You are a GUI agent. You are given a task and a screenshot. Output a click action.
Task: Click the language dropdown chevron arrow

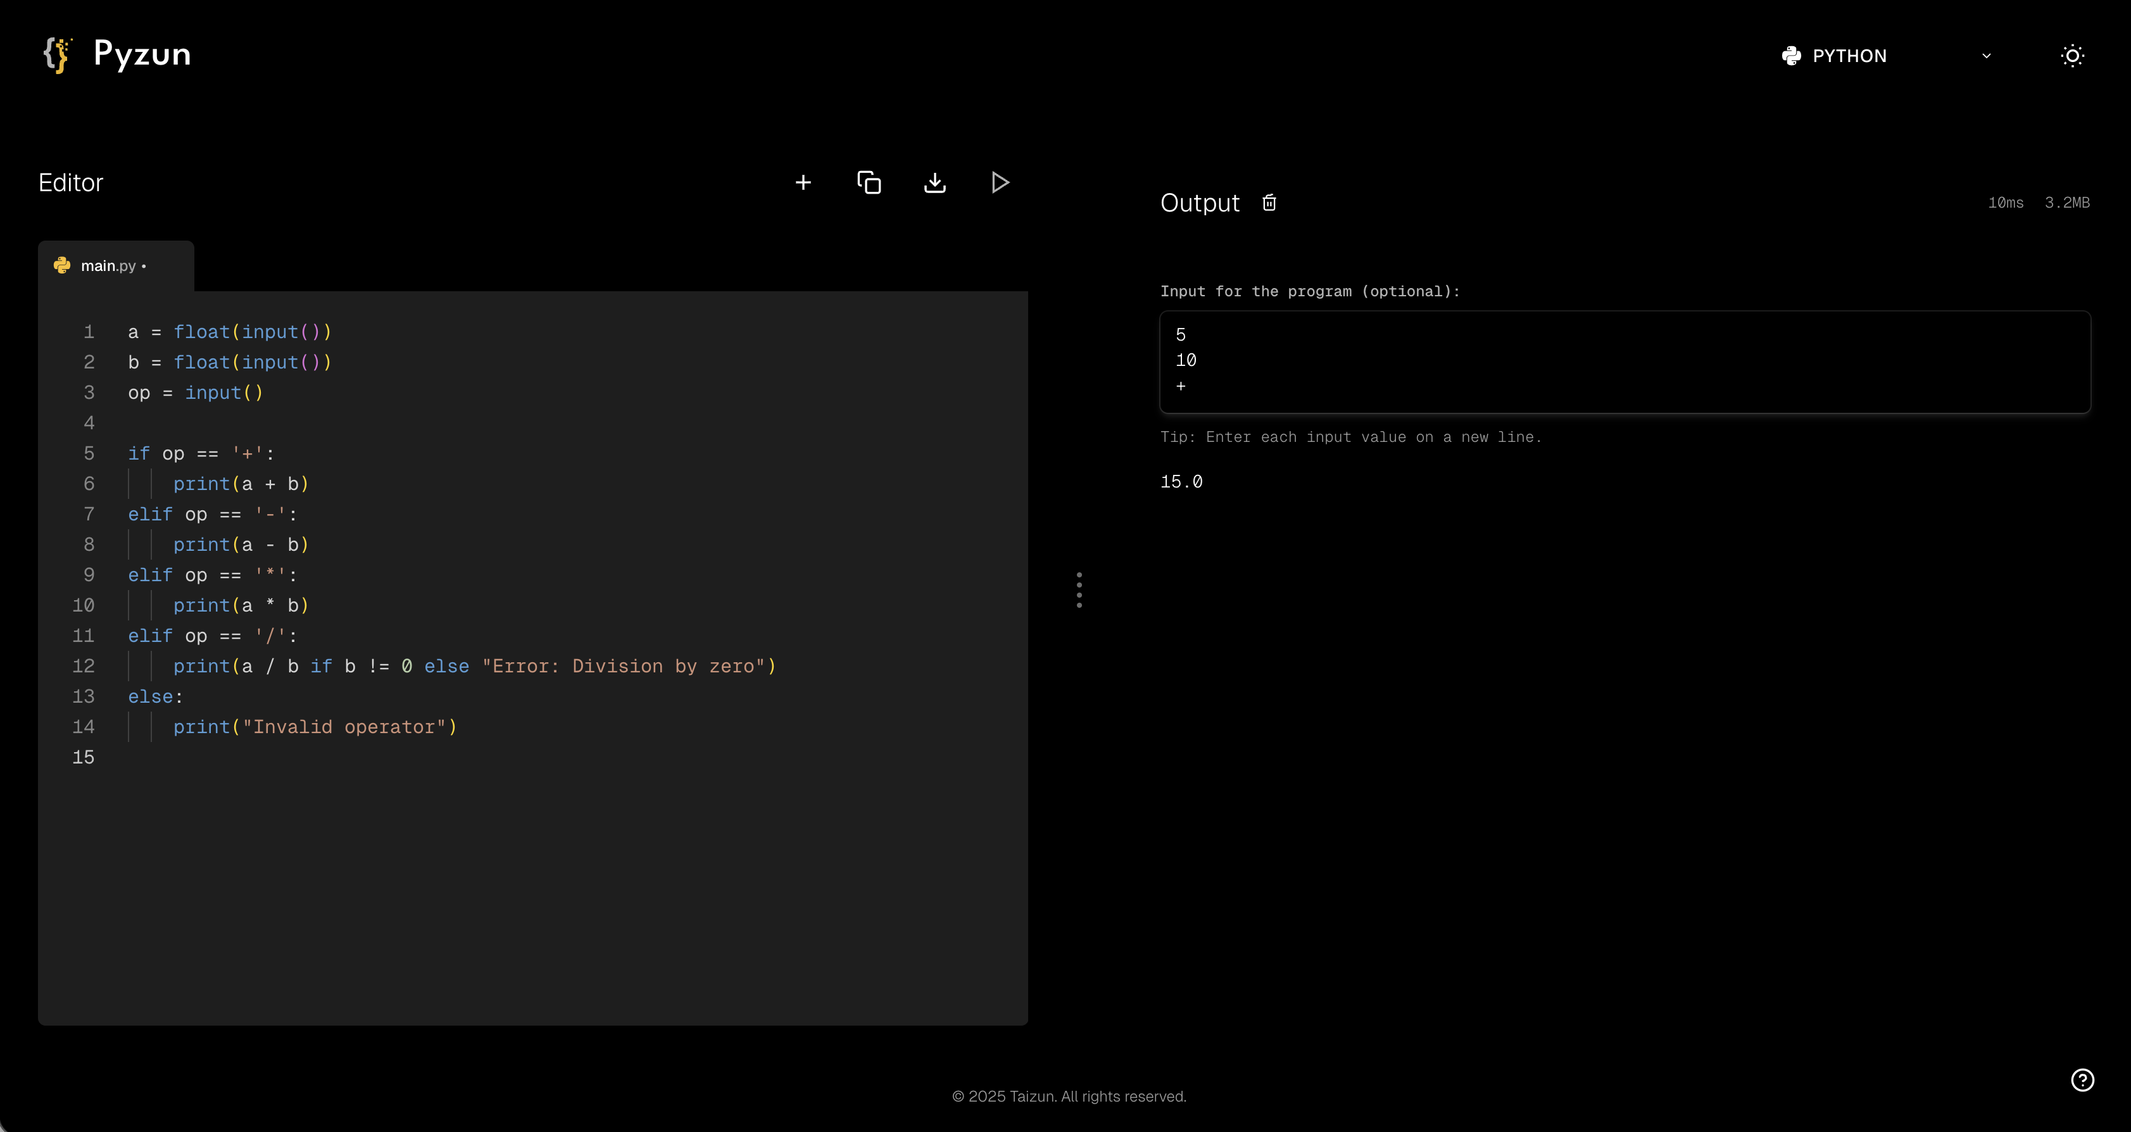point(1986,56)
